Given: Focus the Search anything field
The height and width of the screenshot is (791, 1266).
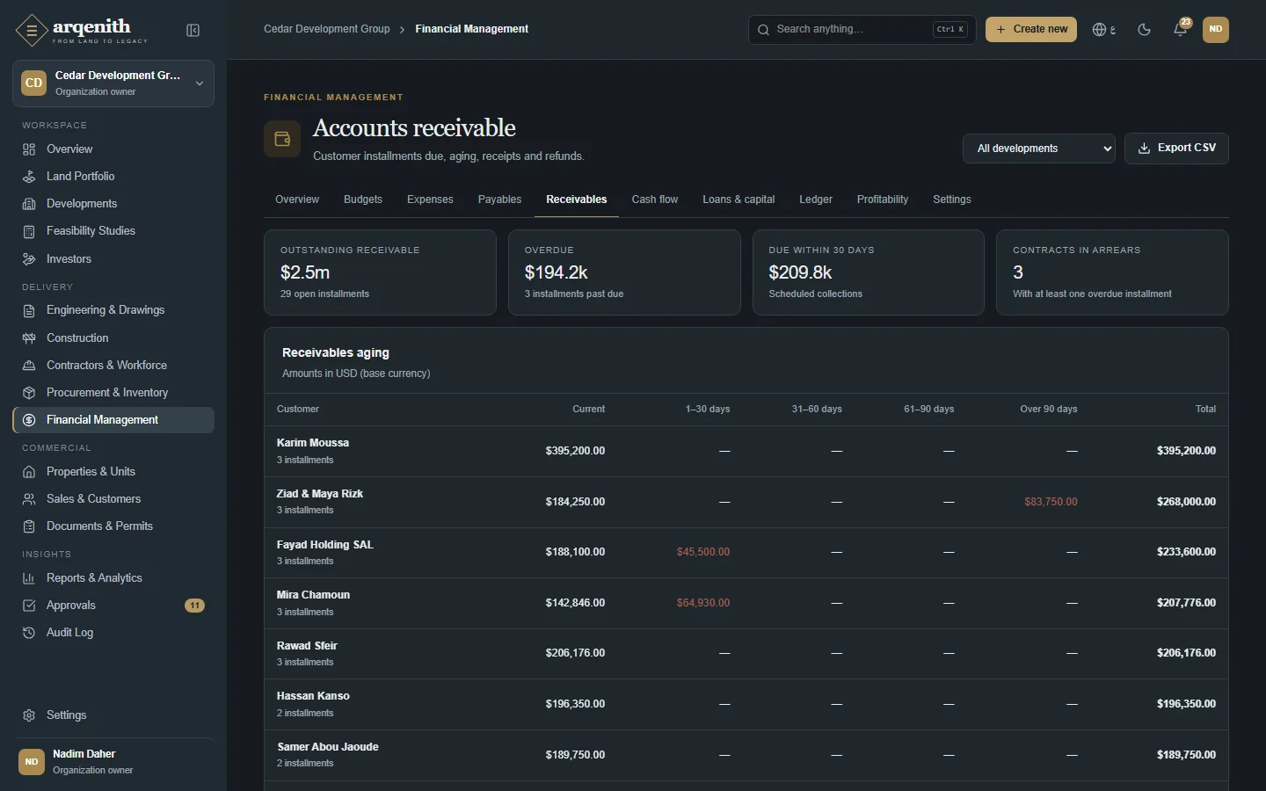Looking at the screenshot, I should tap(862, 29).
